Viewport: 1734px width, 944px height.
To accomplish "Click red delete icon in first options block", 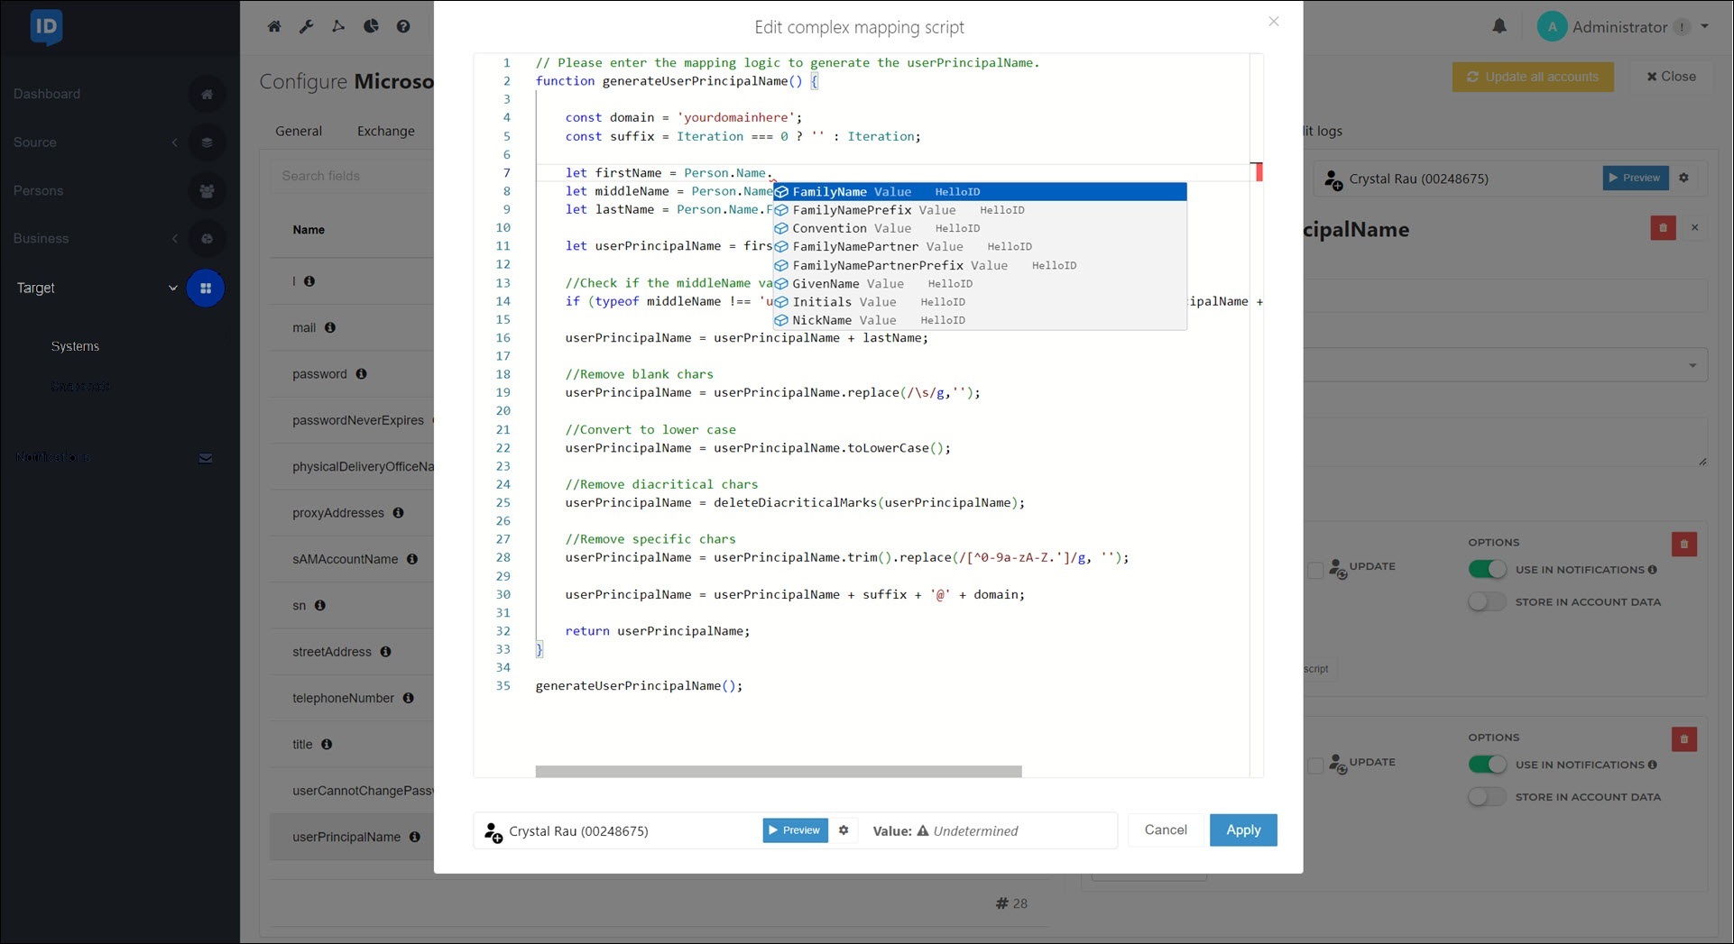I will click(1684, 545).
